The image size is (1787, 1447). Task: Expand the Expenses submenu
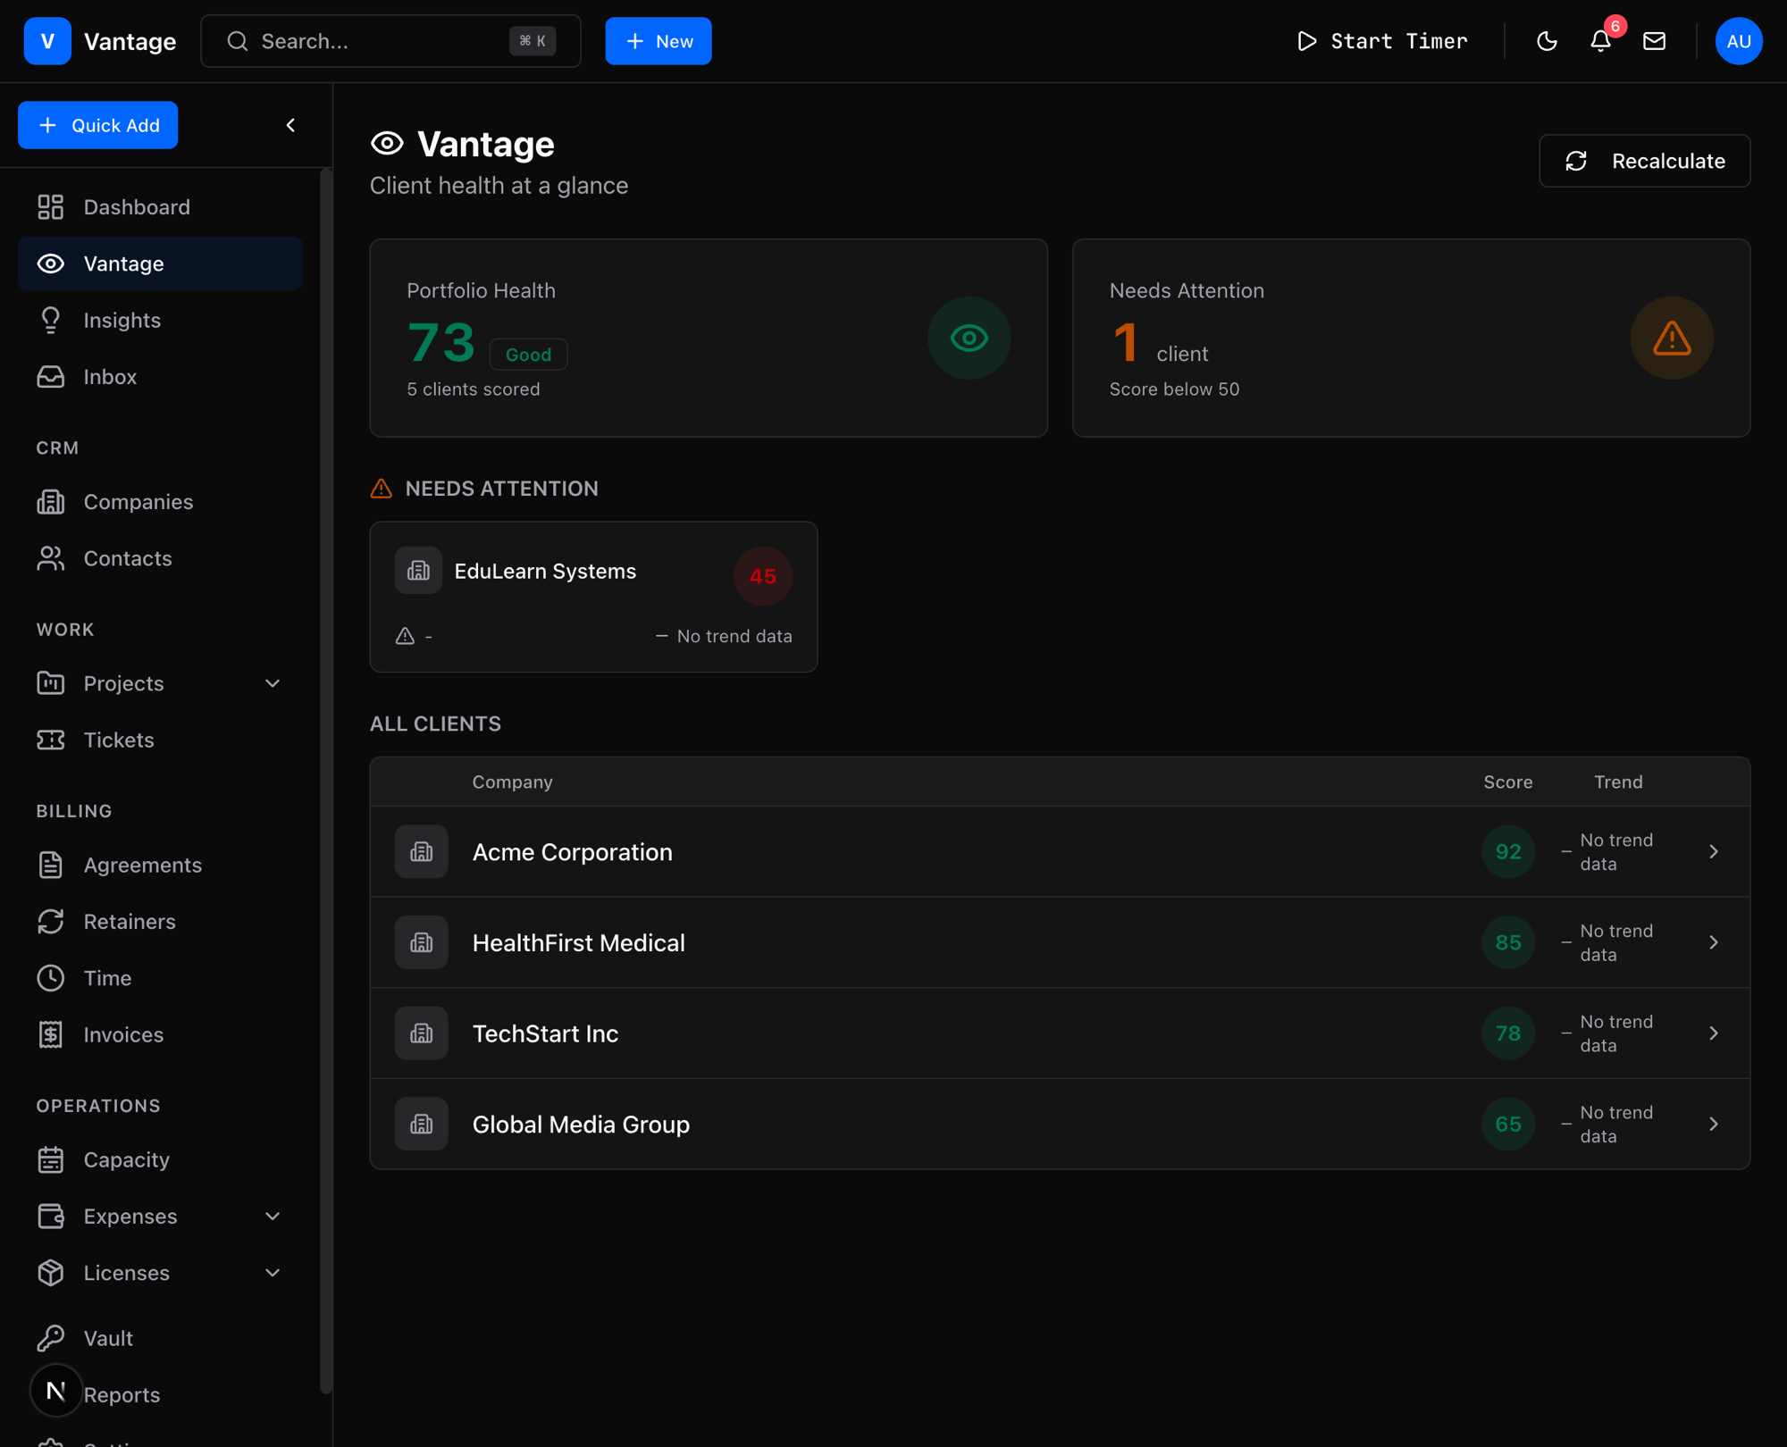click(273, 1217)
